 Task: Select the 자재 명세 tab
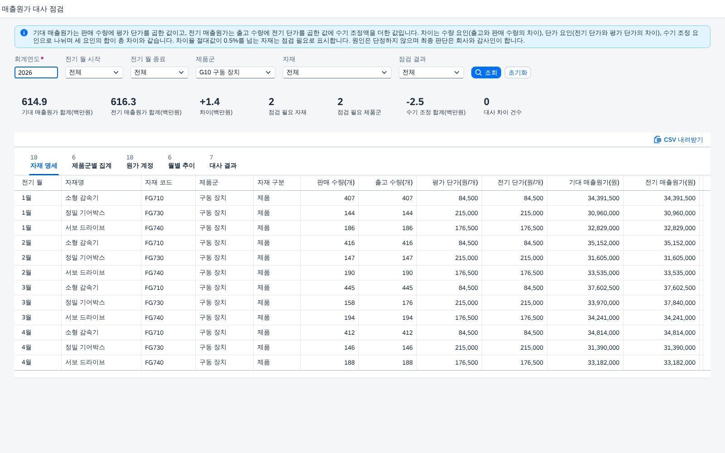click(x=44, y=162)
